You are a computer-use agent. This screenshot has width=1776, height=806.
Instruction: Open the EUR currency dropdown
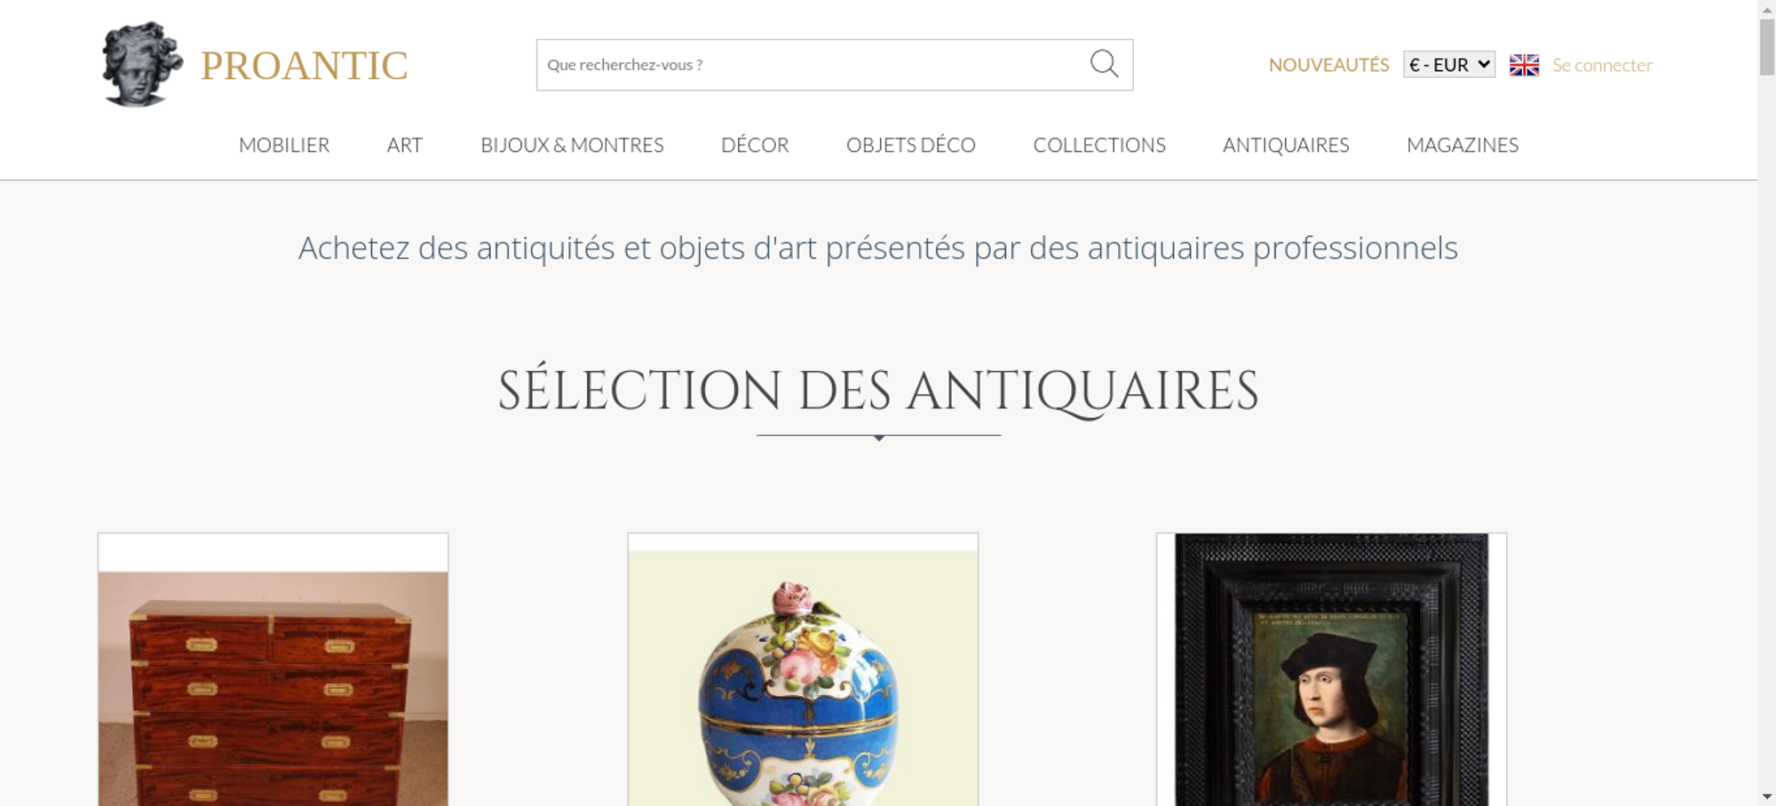pos(1448,65)
